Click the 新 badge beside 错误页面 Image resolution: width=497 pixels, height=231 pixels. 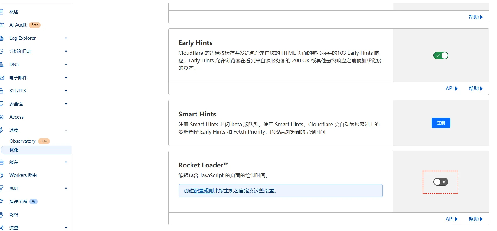(x=34, y=202)
